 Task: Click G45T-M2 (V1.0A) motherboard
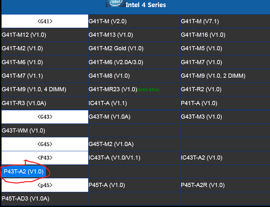[x=111, y=144]
